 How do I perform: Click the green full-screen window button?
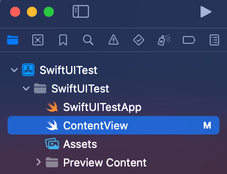pos(49,12)
